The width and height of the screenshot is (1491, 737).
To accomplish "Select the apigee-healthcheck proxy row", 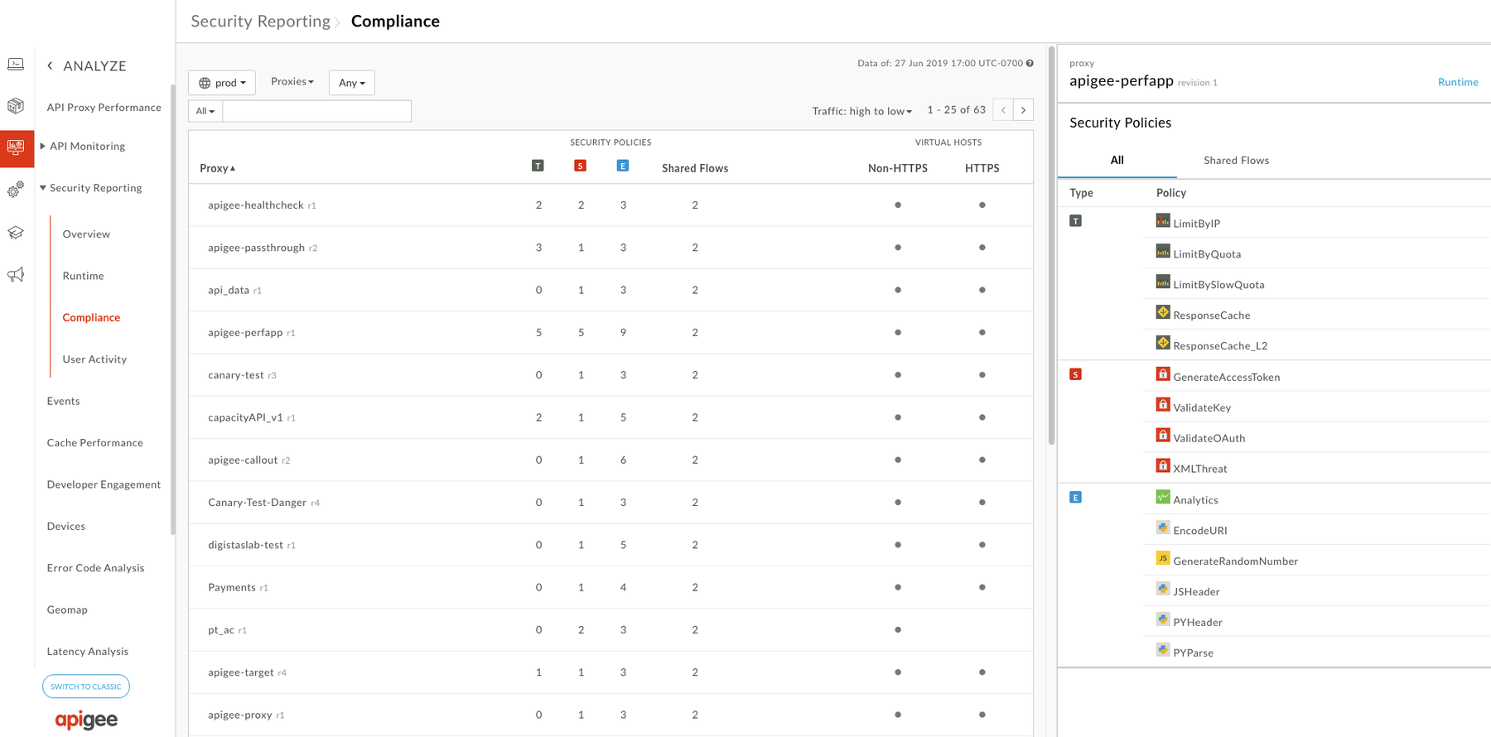I will point(610,205).
